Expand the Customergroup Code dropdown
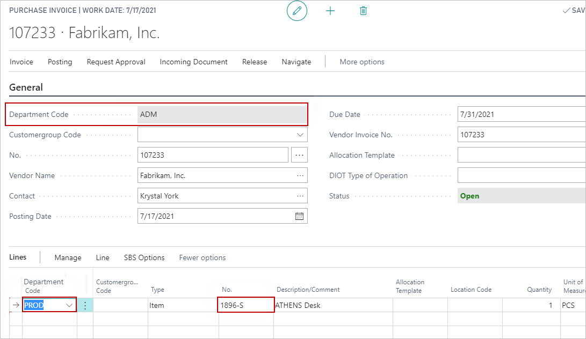 tap(300, 135)
